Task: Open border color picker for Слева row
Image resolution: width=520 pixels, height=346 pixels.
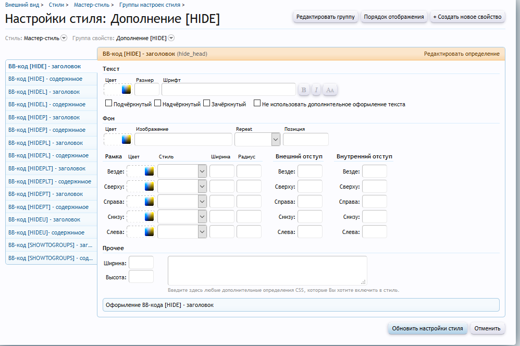Action: [x=150, y=232]
